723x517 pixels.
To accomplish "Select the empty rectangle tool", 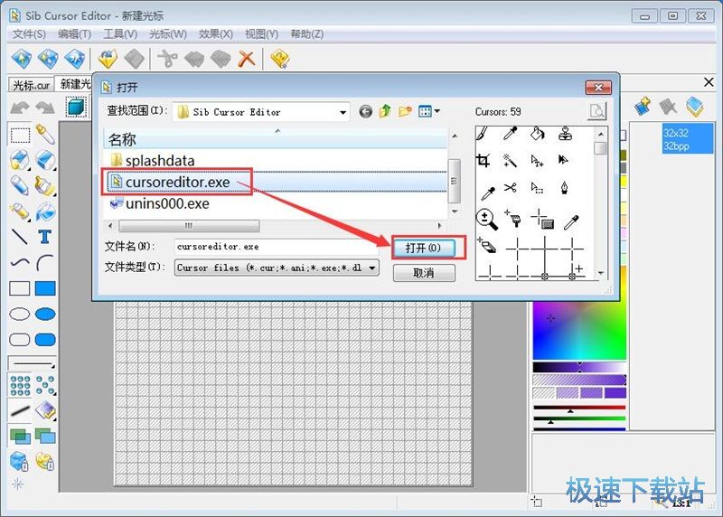I will click(x=20, y=288).
